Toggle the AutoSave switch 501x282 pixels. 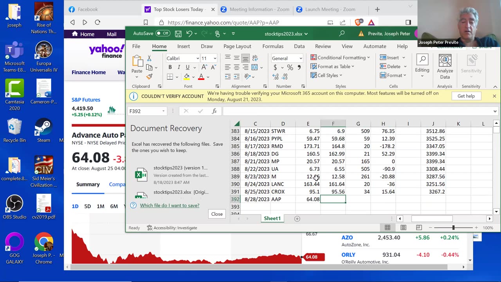pyautogui.click(x=163, y=34)
